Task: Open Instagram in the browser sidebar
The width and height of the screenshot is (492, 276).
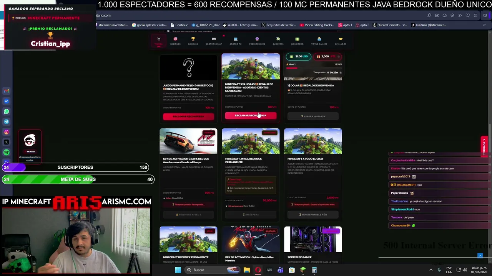Action: pos(6,132)
